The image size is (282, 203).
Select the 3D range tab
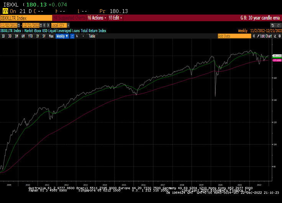click(x=10, y=36)
